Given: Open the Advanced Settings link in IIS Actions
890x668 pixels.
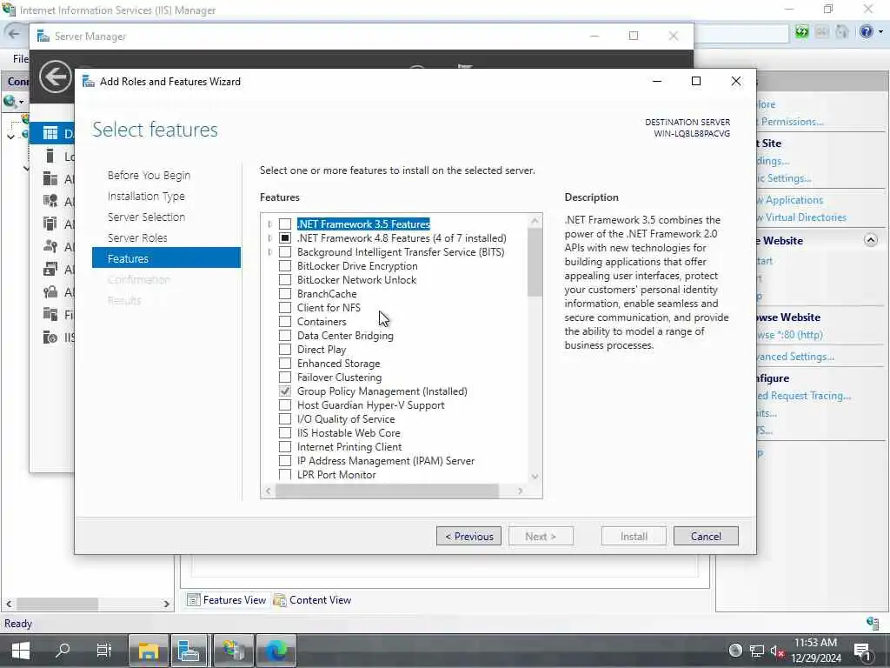Looking at the screenshot, I should (795, 357).
